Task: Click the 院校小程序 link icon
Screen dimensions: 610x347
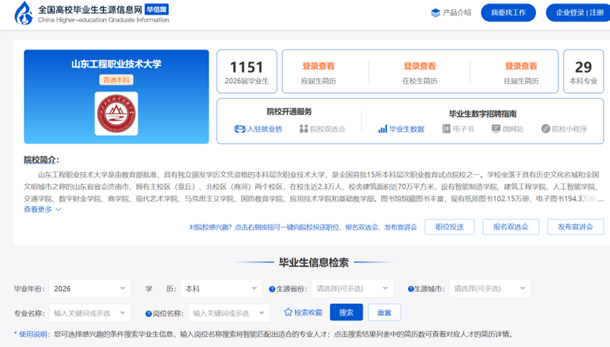Action: click(545, 129)
